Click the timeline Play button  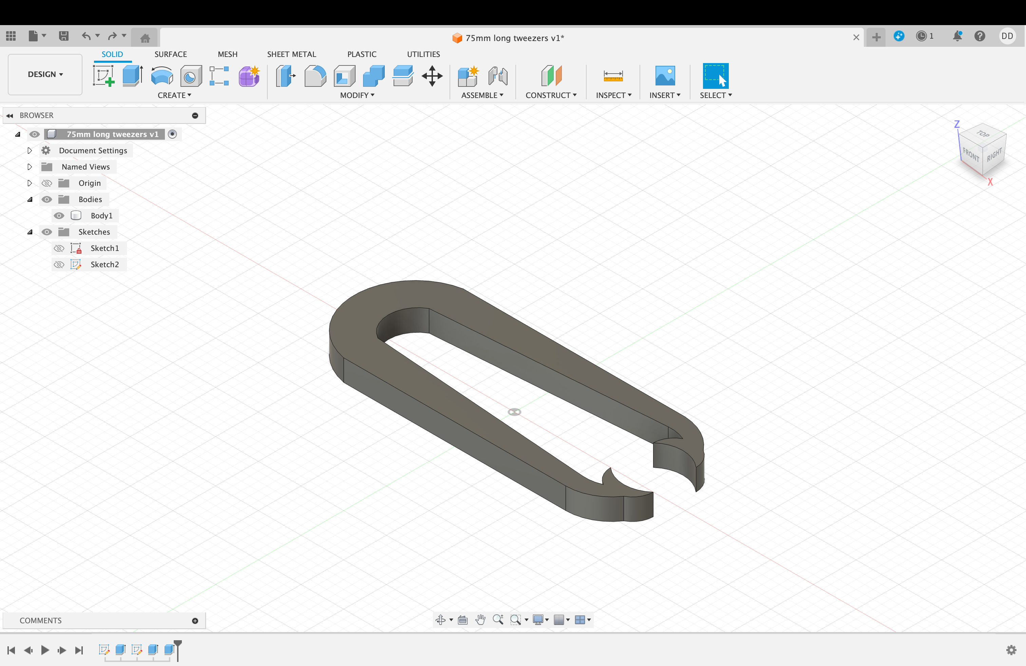point(45,650)
